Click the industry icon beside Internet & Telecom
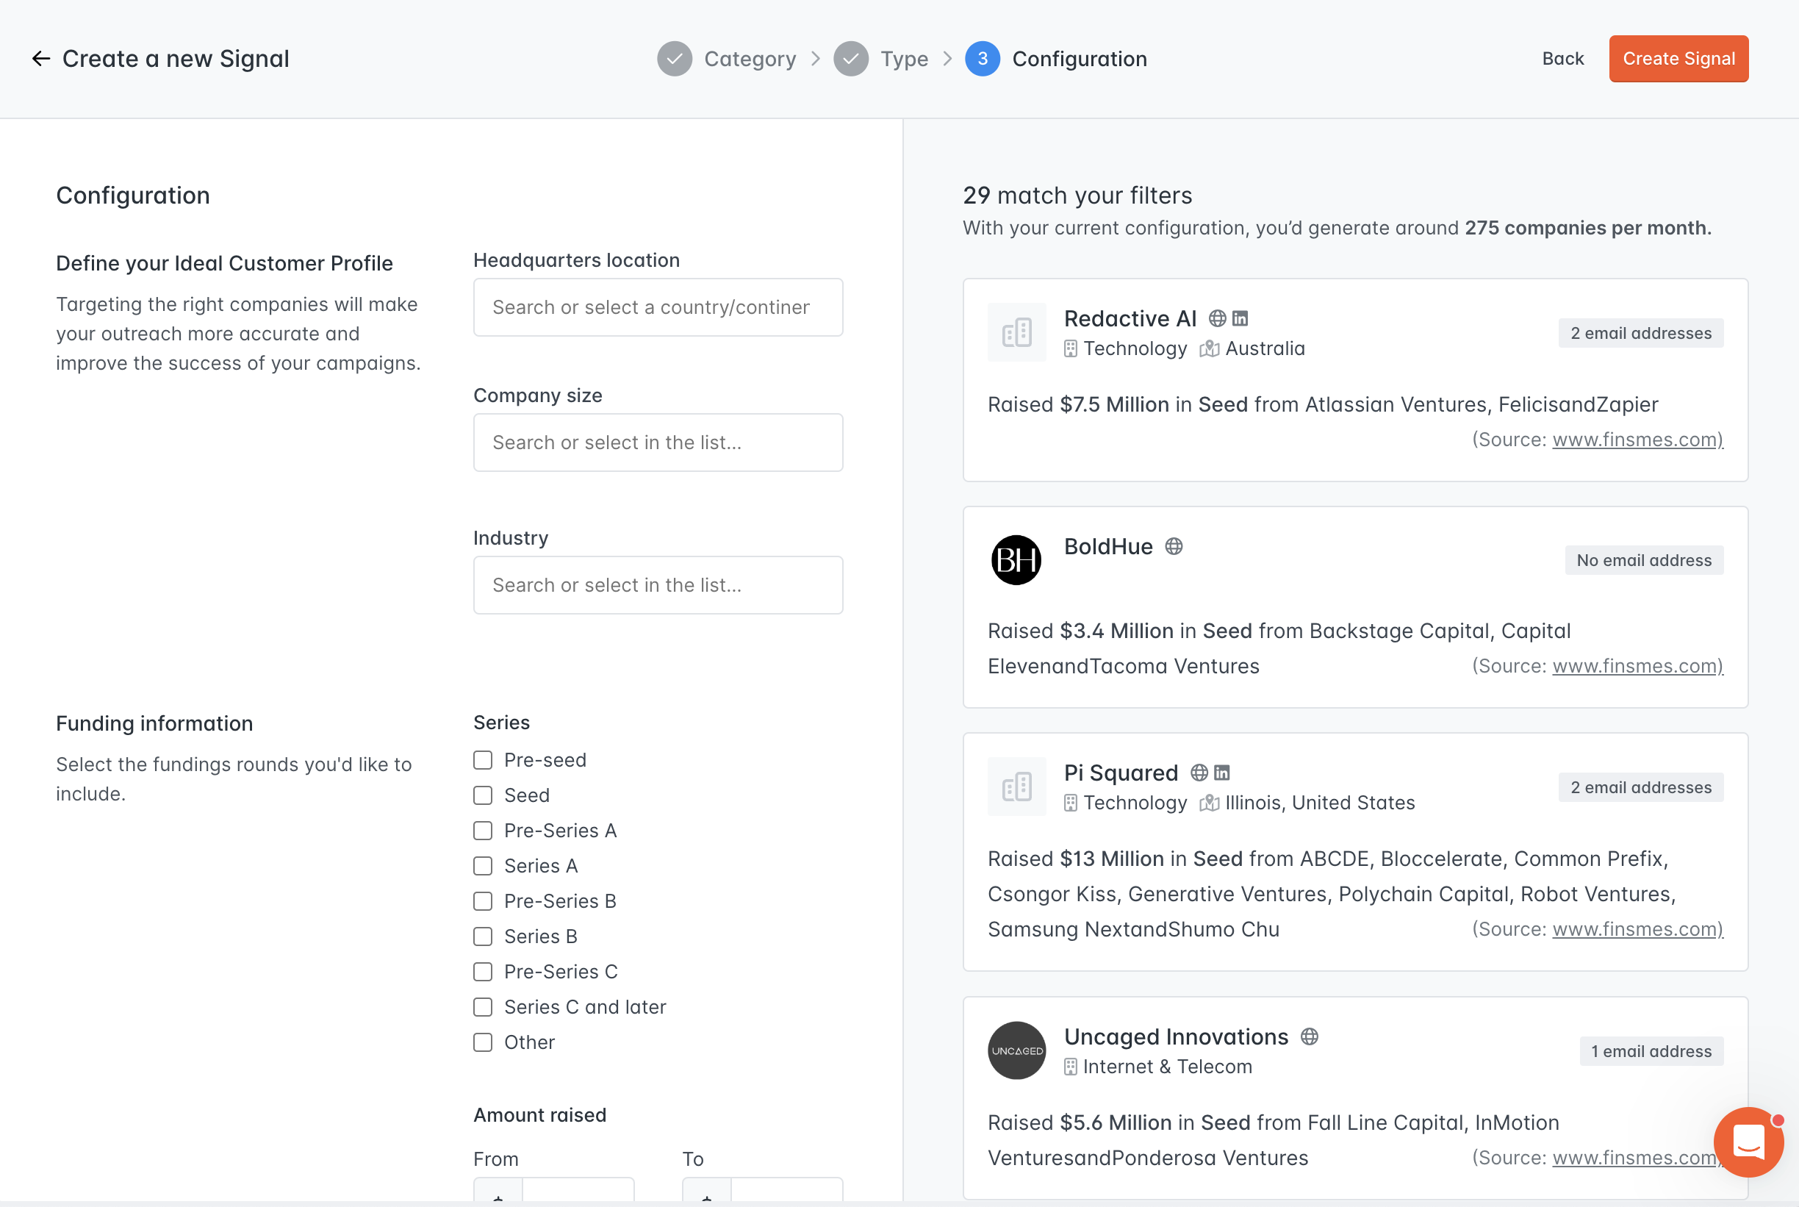This screenshot has width=1799, height=1207. point(1070,1067)
